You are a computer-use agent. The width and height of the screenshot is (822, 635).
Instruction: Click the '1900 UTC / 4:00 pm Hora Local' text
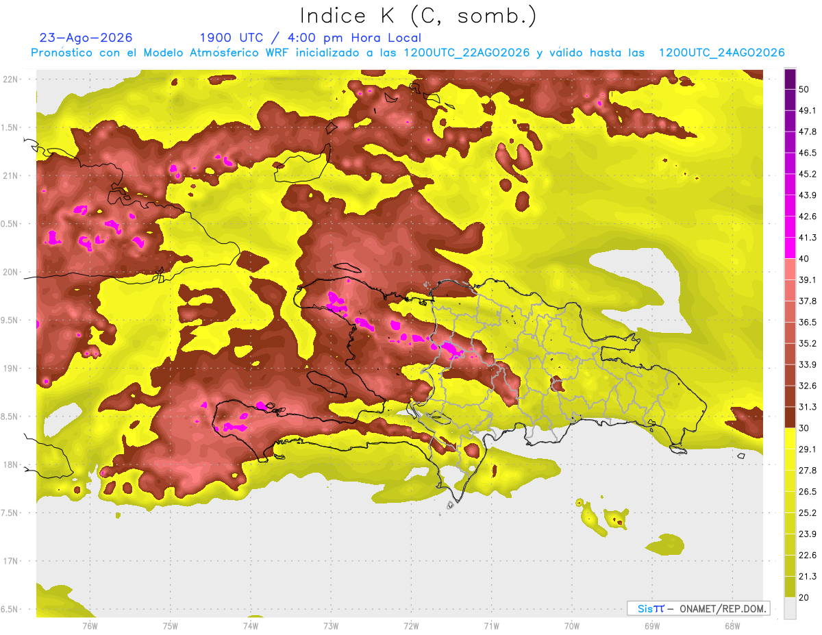pyautogui.click(x=310, y=38)
